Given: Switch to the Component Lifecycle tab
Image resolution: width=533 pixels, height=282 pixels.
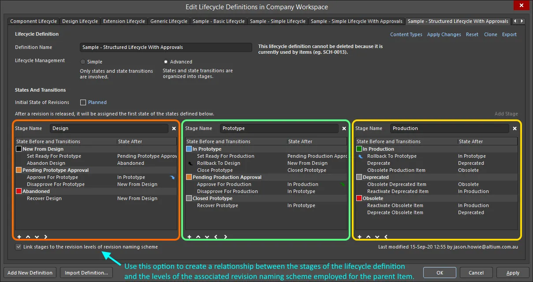Looking at the screenshot, I should click(34, 21).
